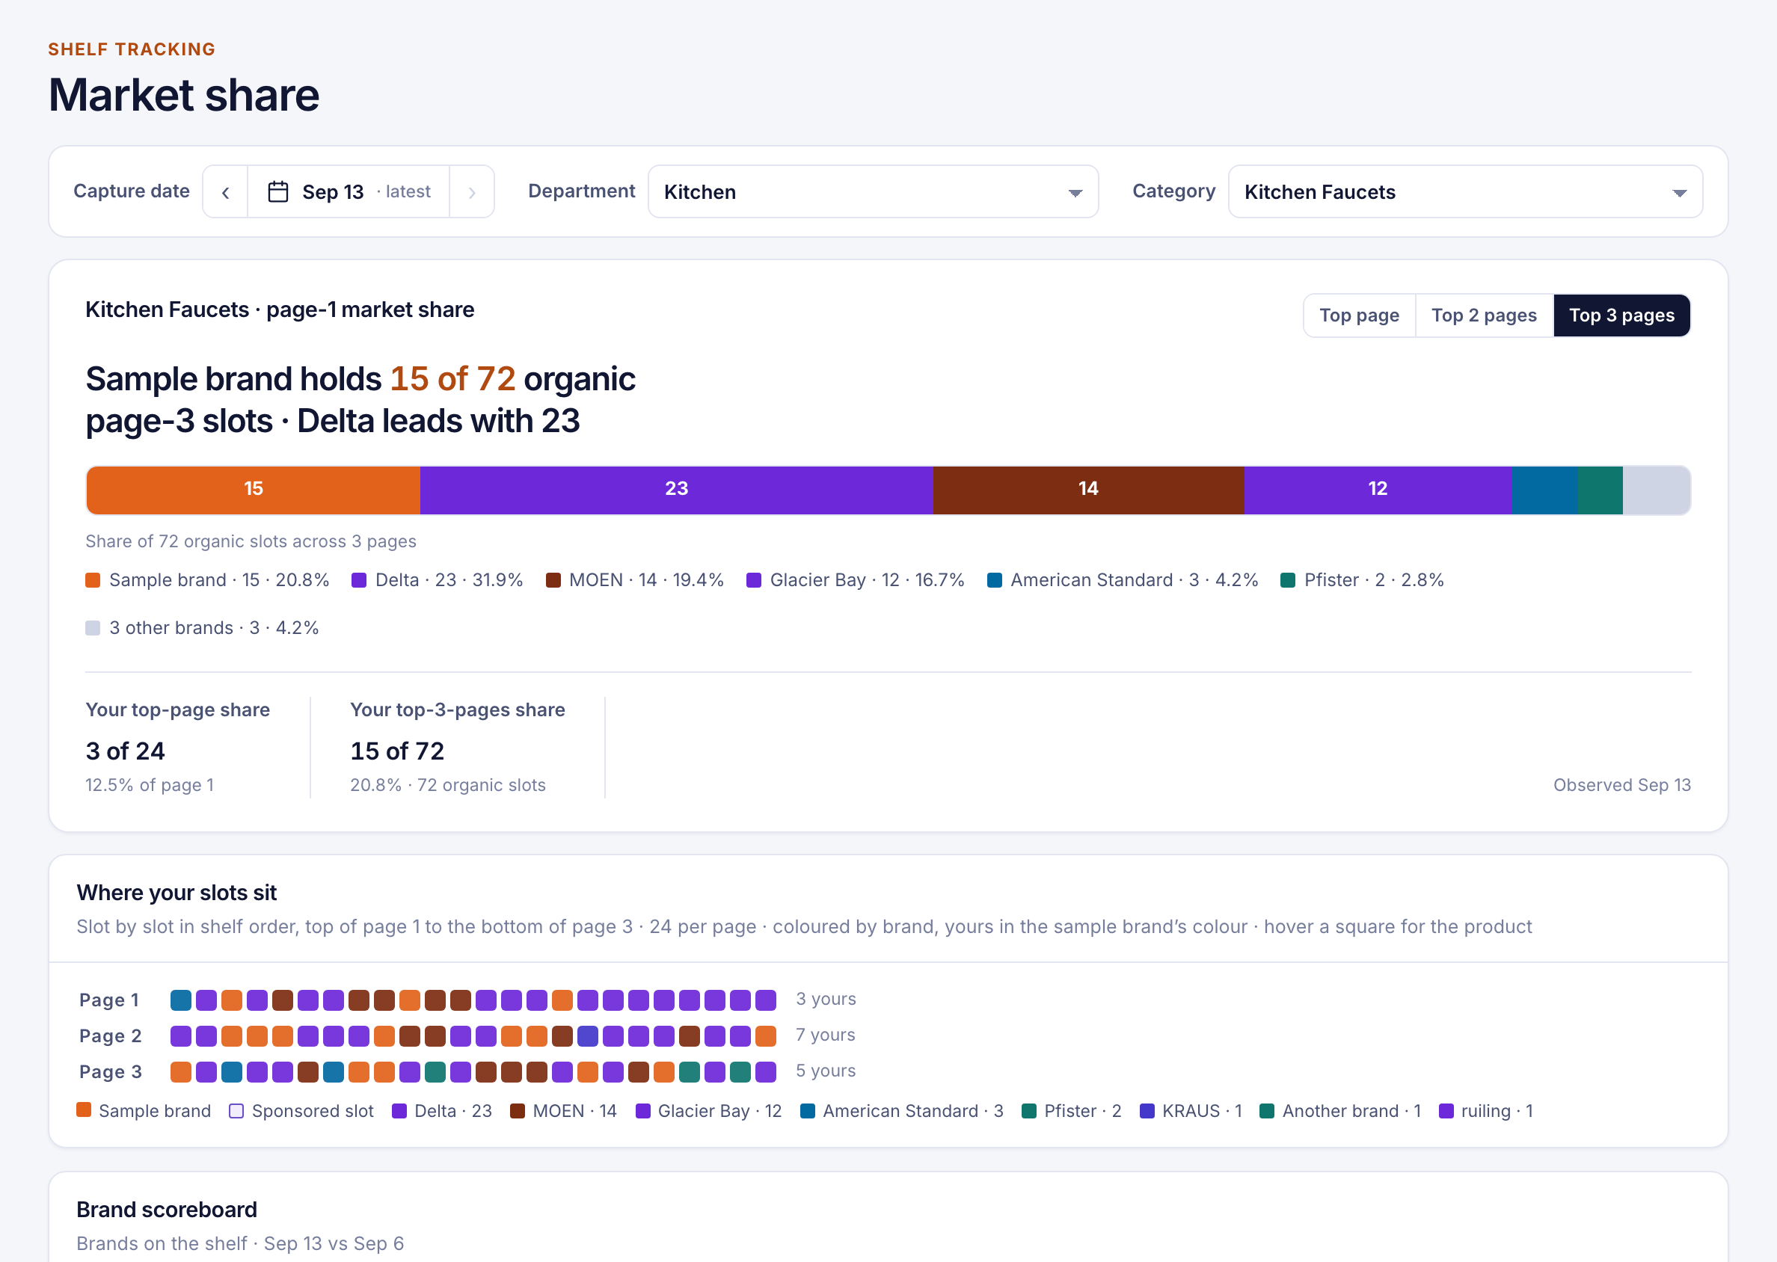Open the Department Kitchen dropdown

(x=873, y=192)
